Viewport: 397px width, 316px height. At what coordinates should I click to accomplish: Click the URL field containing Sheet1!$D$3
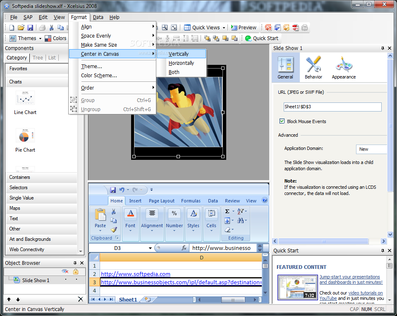[332, 107]
